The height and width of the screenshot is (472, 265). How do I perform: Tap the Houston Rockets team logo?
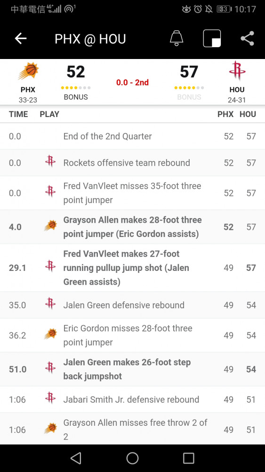pos(237,71)
